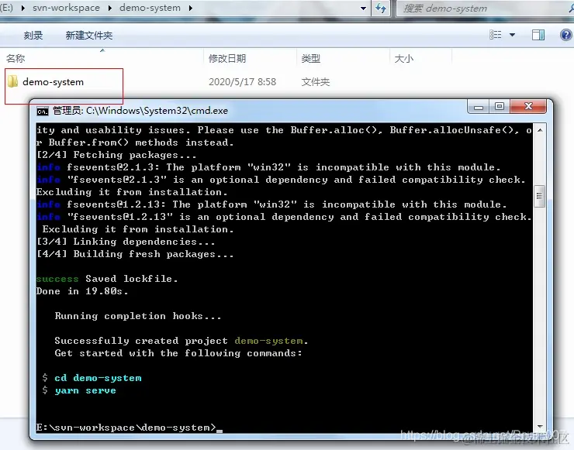Click the 刻录 burn toolbar button

[x=33, y=35]
